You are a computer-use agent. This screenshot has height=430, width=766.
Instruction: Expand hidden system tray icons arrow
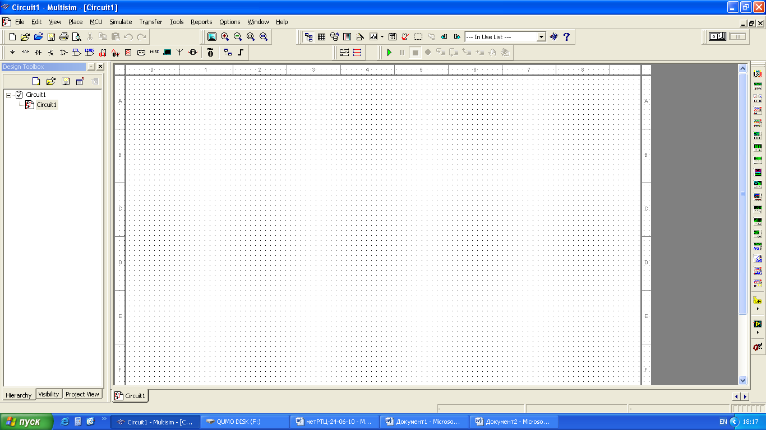(734, 422)
